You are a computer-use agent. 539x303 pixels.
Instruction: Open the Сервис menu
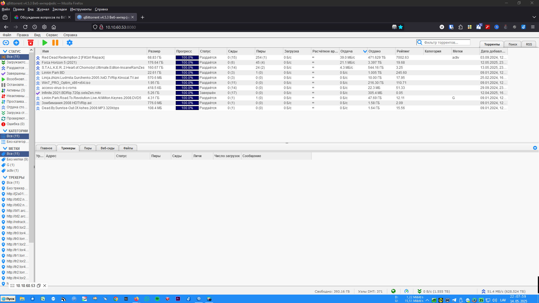[x=52, y=35]
